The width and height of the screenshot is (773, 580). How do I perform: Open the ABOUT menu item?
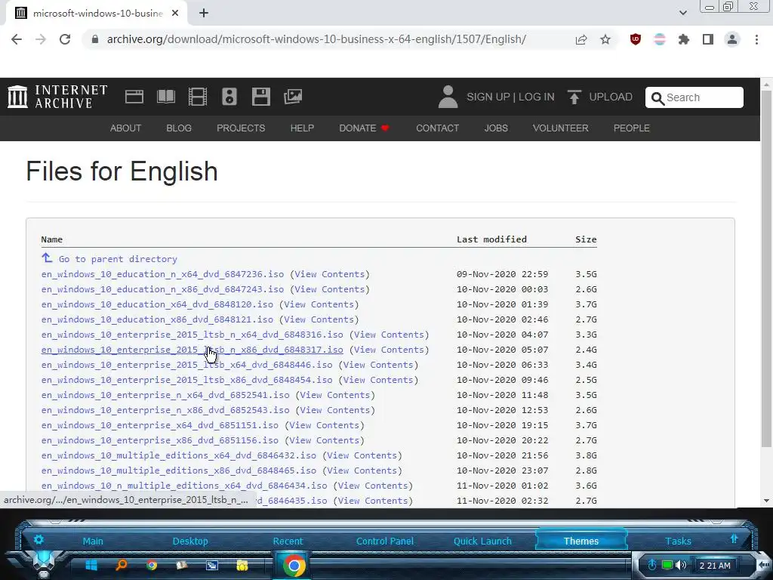pos(126,128)
